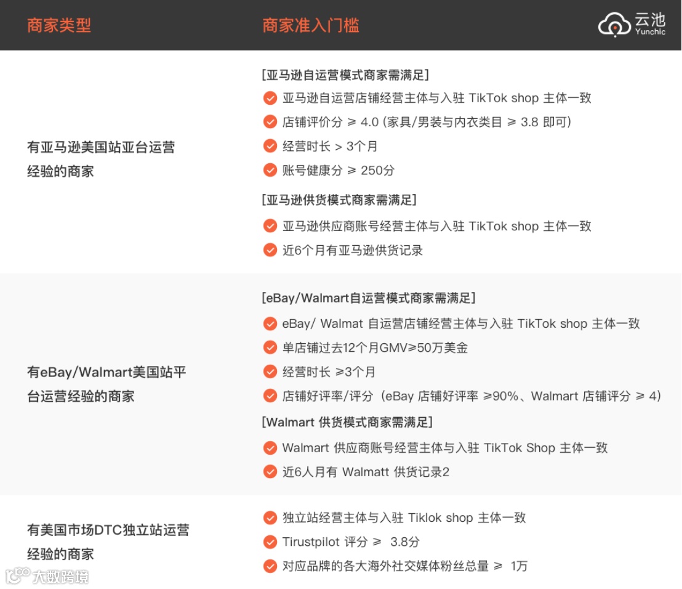
Task: Click text Walmart 供应商账号经营主体与入驻 TikTok Shop
Action: point(419,448)
